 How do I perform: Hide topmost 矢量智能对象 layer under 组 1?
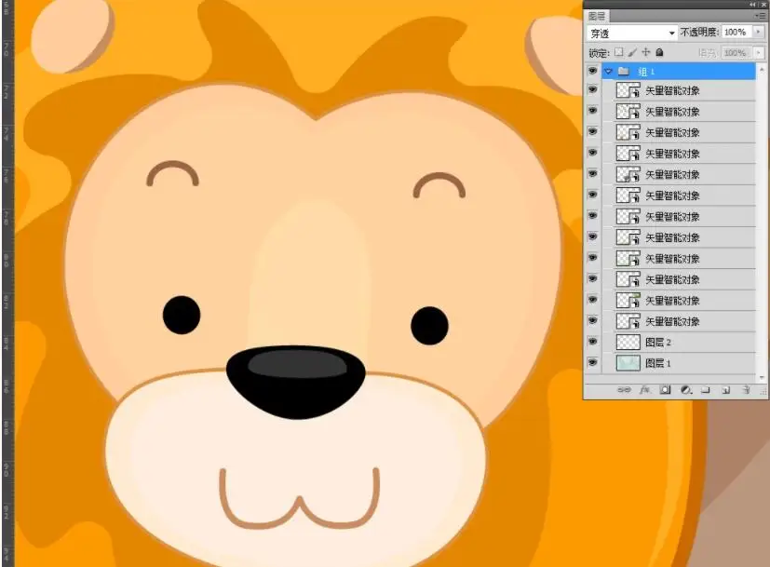pyautogui.click(x=593, y=89)
